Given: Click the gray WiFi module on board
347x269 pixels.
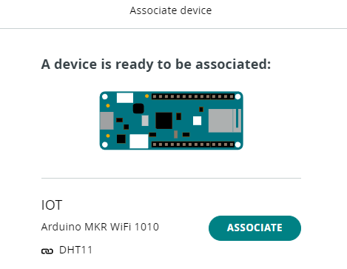Looking at the screenshot, I should (x=225, y=121).
